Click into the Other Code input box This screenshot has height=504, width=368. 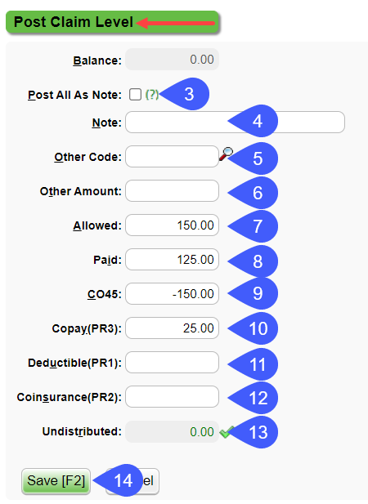pos(172,157)
